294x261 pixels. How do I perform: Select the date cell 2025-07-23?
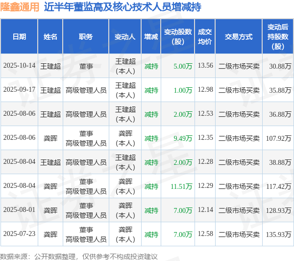point(19,234)
